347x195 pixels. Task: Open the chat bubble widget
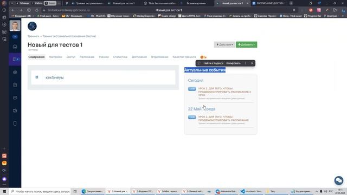[338, 180]
